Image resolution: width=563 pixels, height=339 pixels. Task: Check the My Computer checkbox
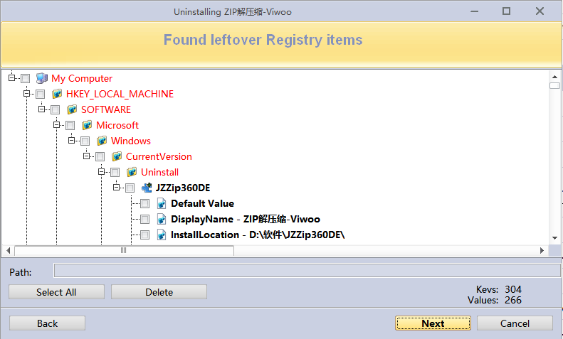25,78
